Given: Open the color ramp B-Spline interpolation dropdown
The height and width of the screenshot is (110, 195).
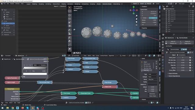Looking at the screenshot, I should 43,65.
